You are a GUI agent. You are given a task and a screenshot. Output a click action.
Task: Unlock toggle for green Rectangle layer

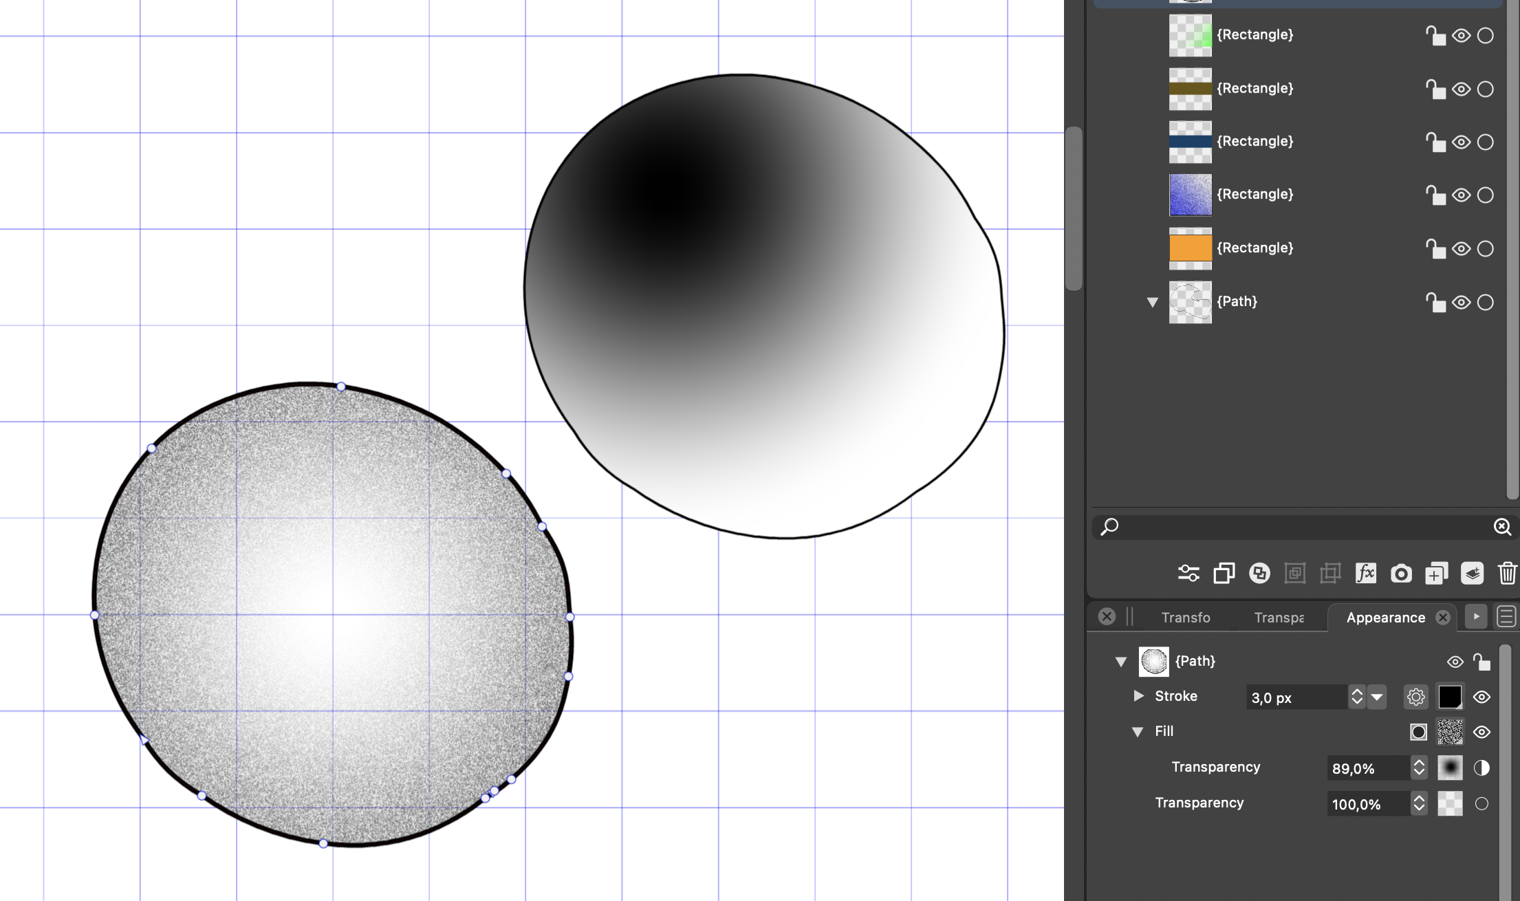click(1435, 35)
